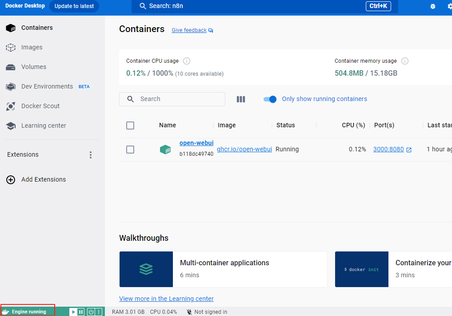Click the Multi-container applications title
Image resolution: width=452 pixels, height=316 pixels.
pos(224,263)
